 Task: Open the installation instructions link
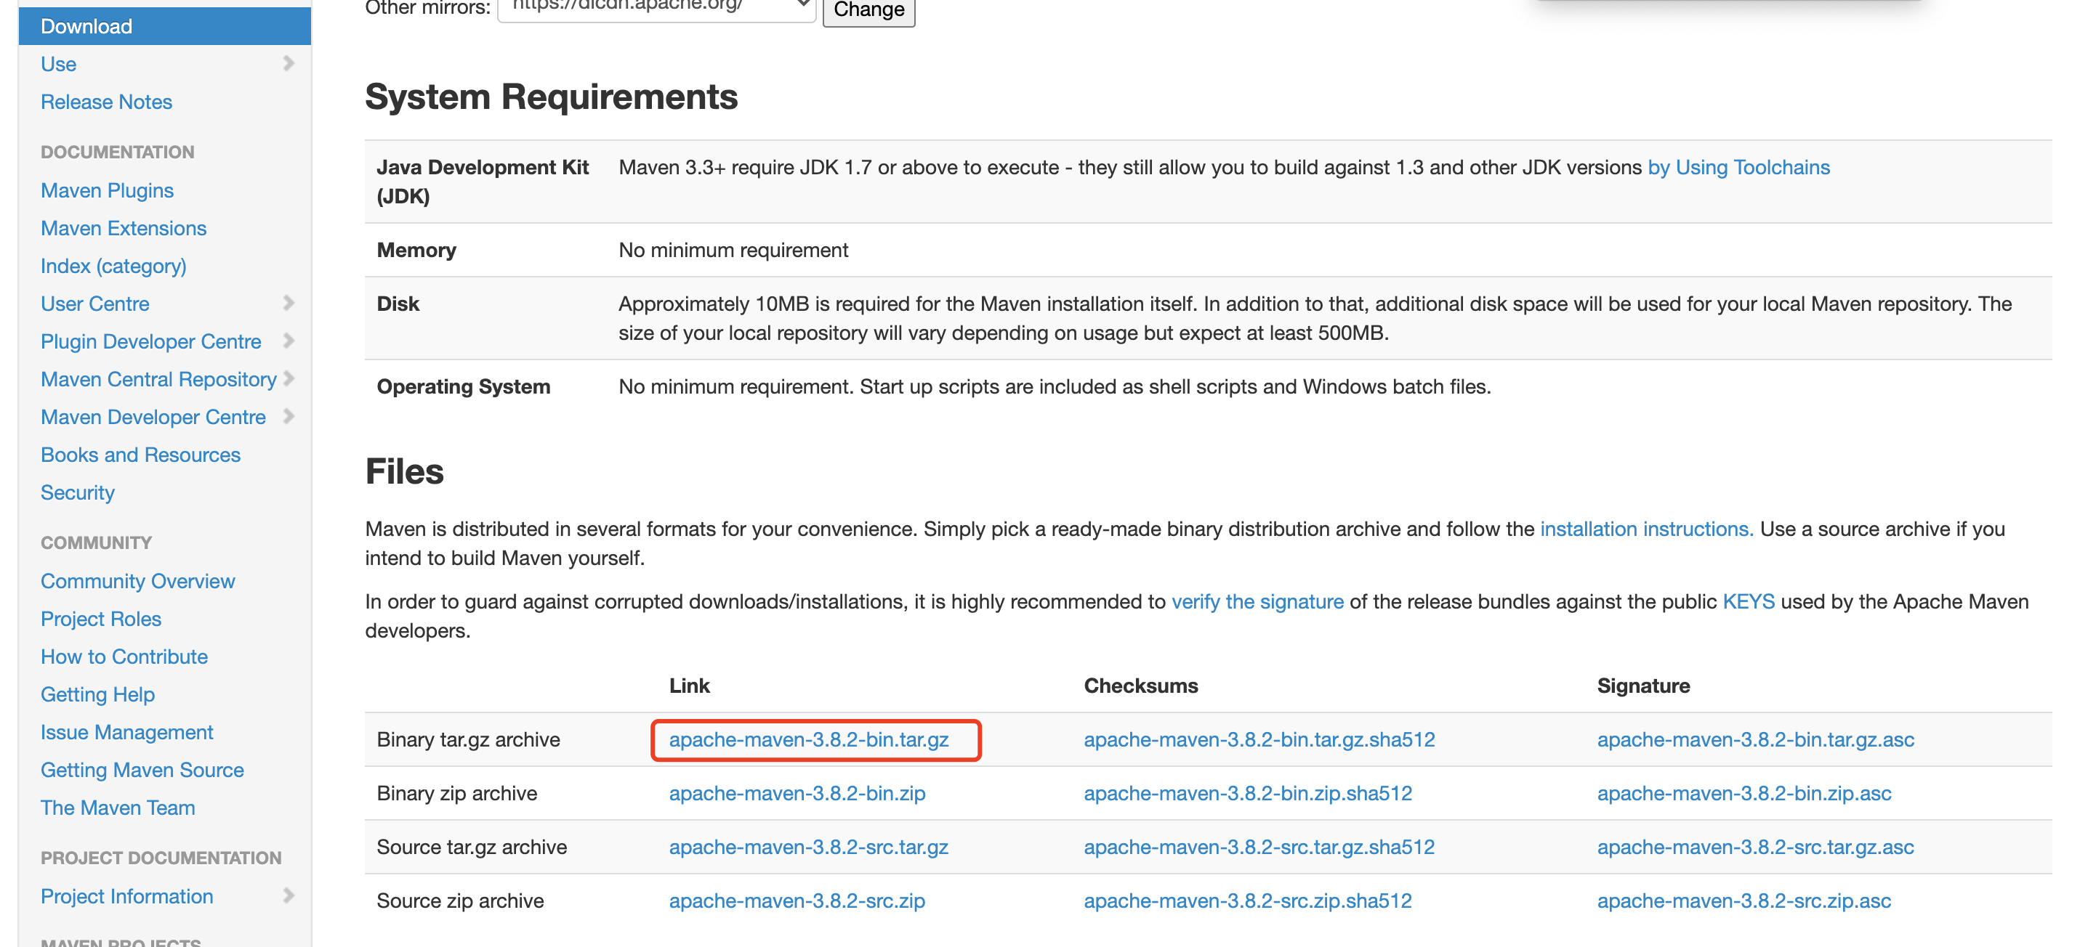point(1645,529)
